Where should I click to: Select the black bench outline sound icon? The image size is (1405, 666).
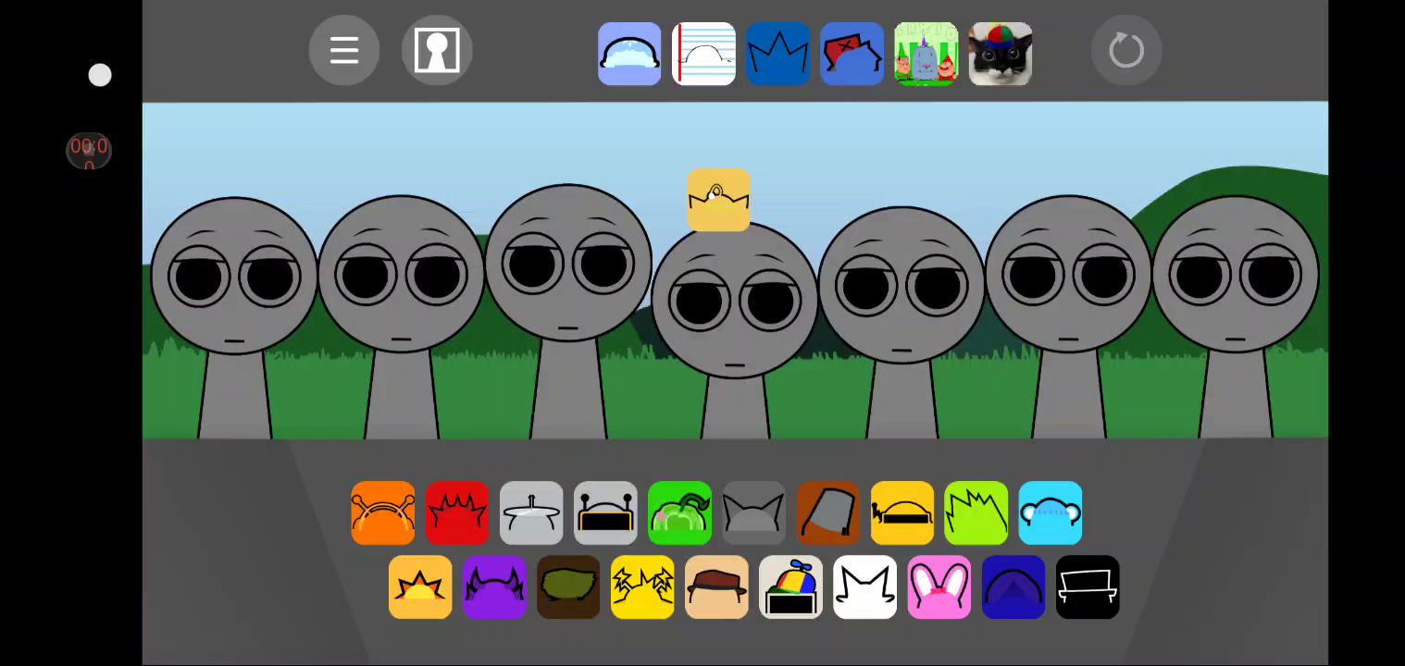coord(1087,587)
